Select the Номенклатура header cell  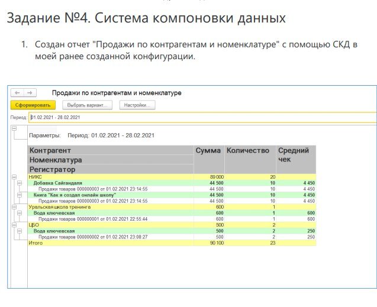(x=111, y=160)
